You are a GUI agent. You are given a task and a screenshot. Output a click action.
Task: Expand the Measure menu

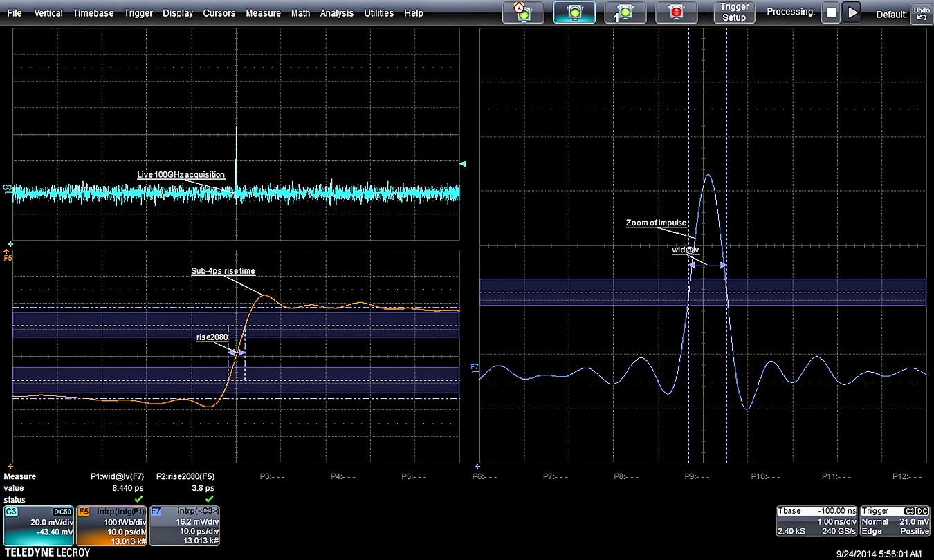coord(263,13)
